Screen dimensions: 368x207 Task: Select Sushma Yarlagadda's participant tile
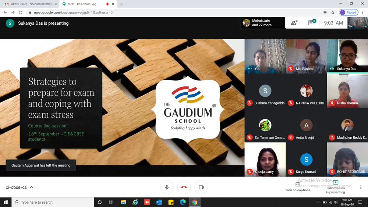[265, 91]
